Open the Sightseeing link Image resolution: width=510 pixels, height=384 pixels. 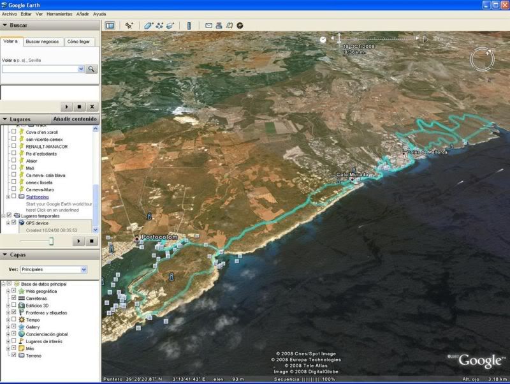pyautogui.click(x=37, y=197)
